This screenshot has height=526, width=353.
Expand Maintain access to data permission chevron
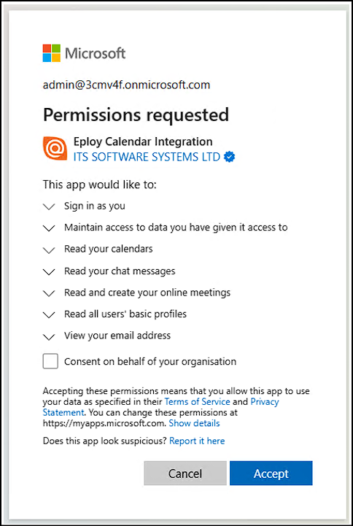50,228
